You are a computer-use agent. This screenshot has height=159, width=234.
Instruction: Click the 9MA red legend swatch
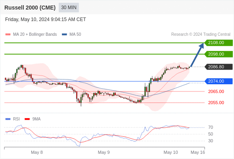27,119
